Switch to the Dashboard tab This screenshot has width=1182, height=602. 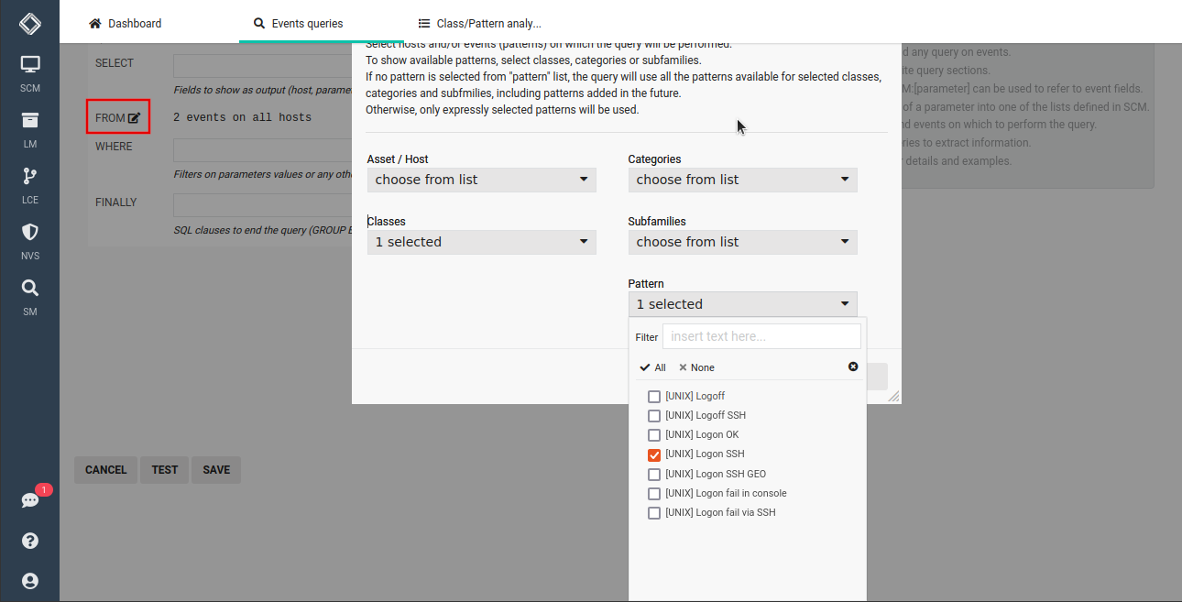click(125, 23)
